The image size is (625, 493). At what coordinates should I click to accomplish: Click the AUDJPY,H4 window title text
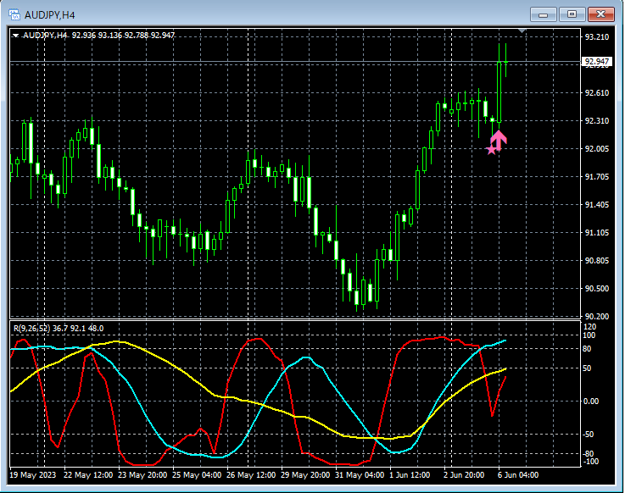(49, 15)
